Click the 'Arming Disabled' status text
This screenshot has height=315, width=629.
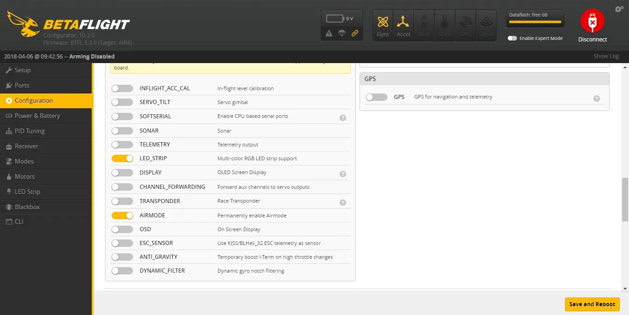coord(92,57)
